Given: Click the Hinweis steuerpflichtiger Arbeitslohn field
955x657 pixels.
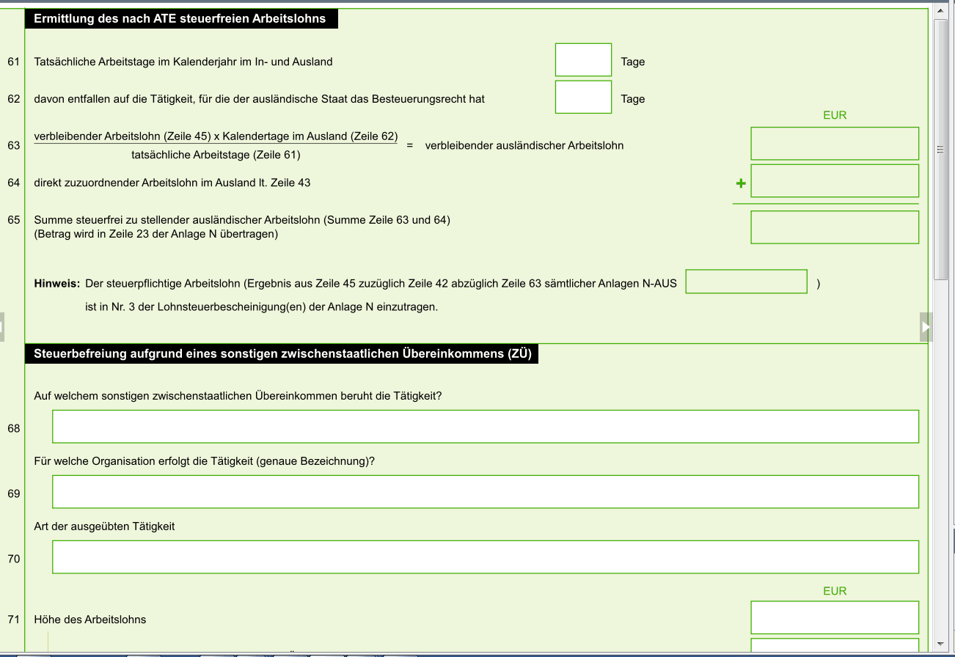Looking at the screenshot, I should point(747,282).
